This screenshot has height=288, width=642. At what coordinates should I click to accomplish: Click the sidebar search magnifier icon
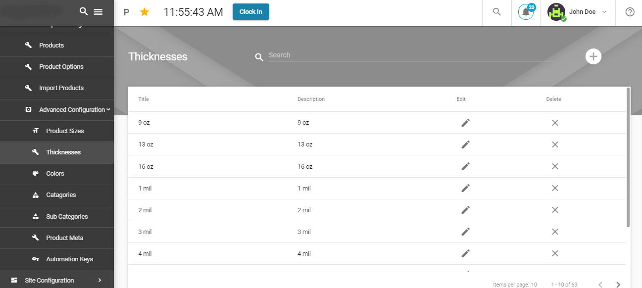[84, 11]
